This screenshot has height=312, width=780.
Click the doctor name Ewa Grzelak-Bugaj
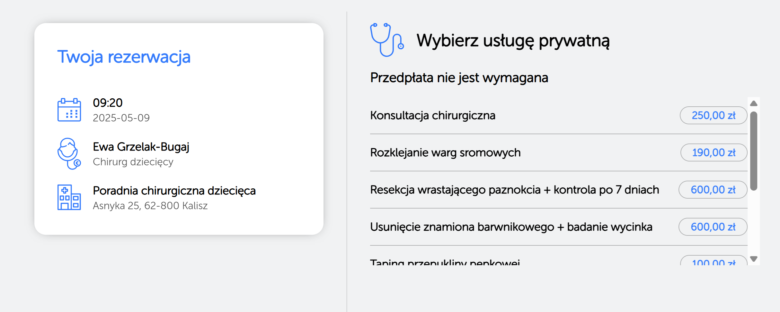141,147
